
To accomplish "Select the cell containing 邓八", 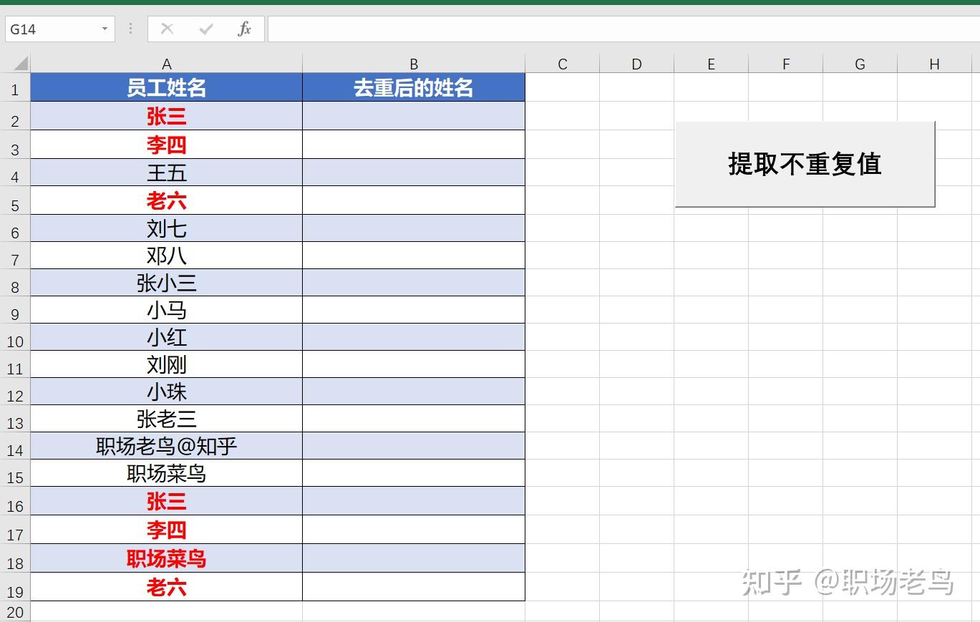I will (x=166, y=256).
